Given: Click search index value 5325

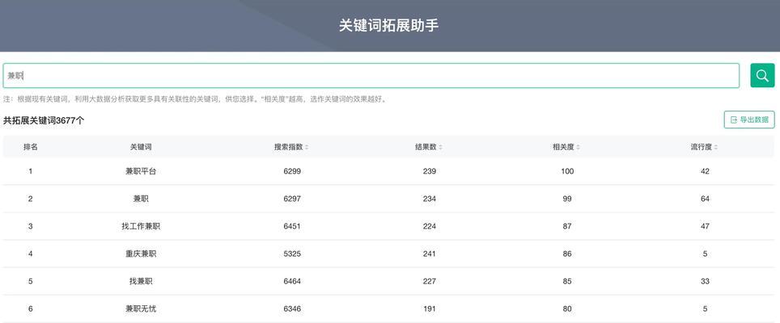Looking at the screenshot, I should (292, 254).
